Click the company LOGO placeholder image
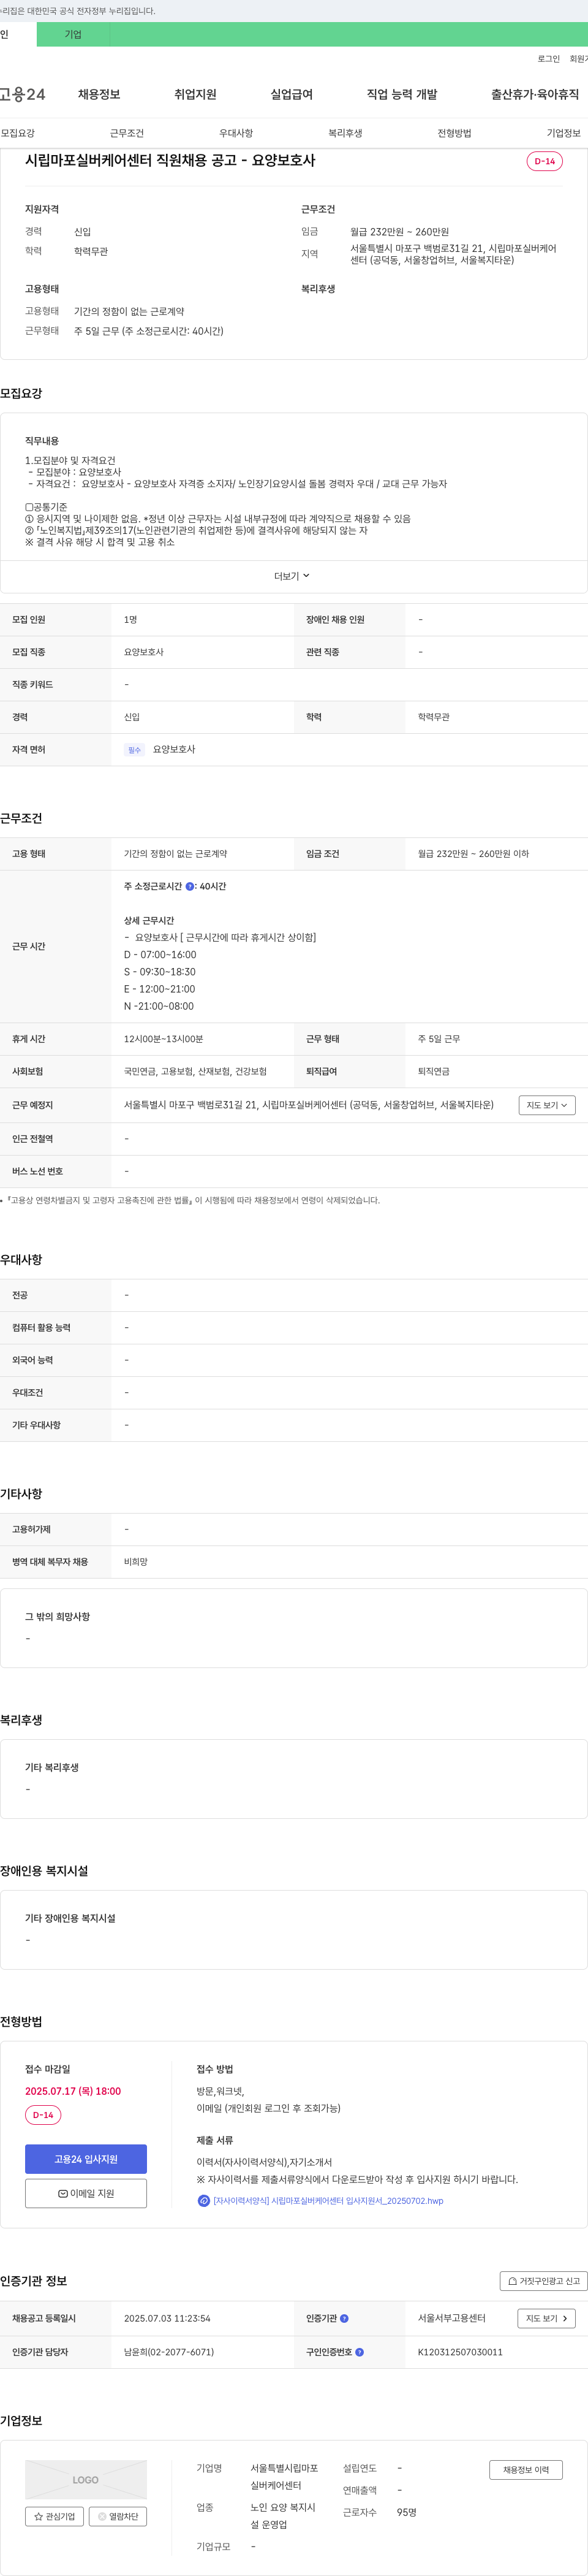588x2576 pixels. coord(86,2479)
